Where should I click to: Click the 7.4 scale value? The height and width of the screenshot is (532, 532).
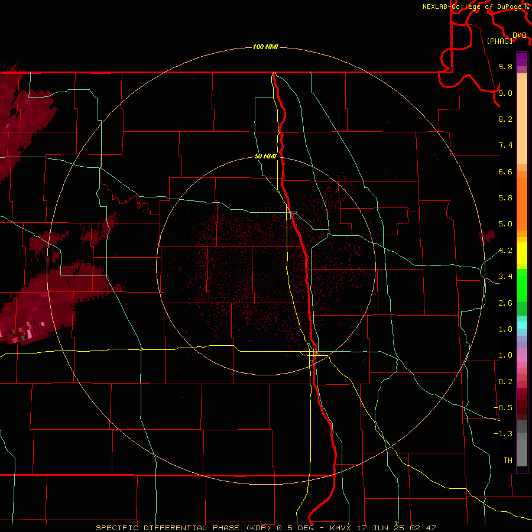tap(505, 145)
